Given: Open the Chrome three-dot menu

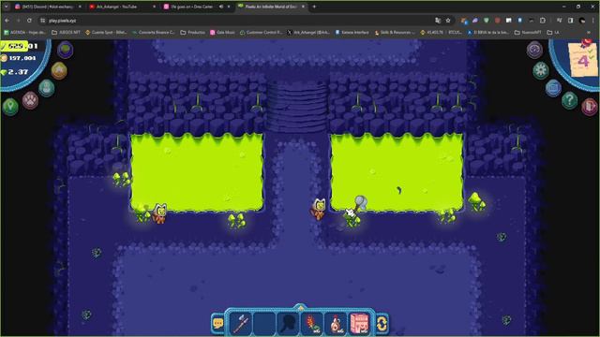Looking at the screenshot, I should (593, 21).
